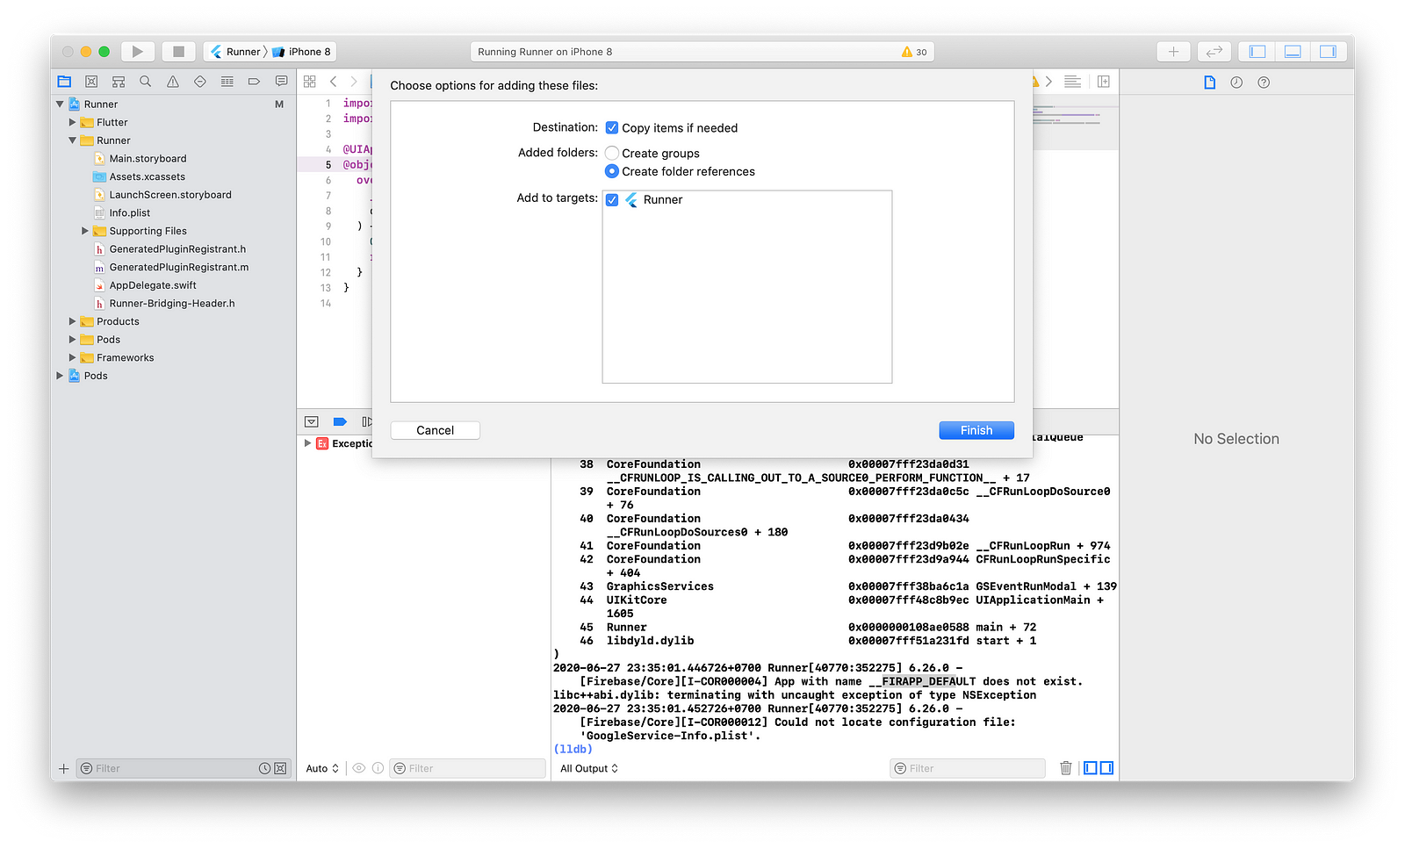Viewport: 1405px width, 848px height.
Task: Click the Library plus button in toolbar
Action: pos(1173,52)
